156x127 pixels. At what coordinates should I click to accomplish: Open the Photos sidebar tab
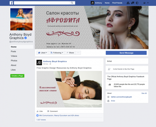click(14, 61)
